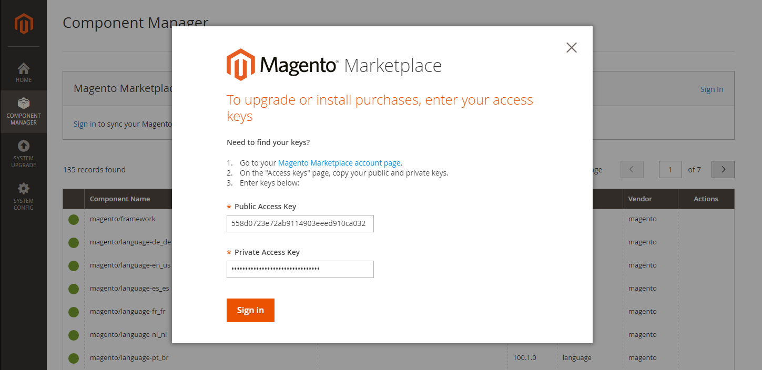Click the green status dot for magento/framework
762x370 pixels.
[x=74, y=219]
